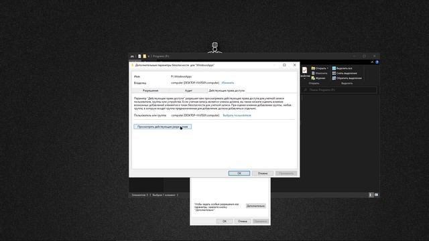Click OK in the lower properties dialog
Screen dimensions: 429x241
click(225, 221)
